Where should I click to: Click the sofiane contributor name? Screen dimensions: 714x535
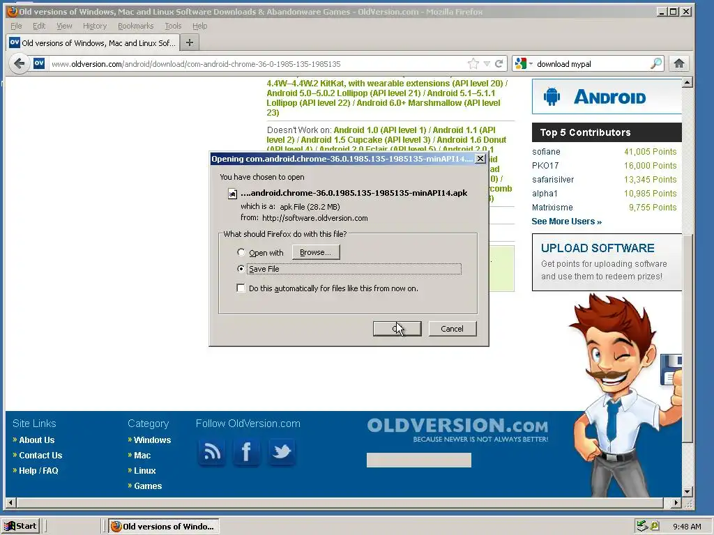(546, 151)
